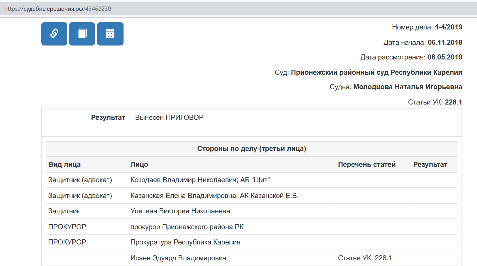Click 'Статьи УК: 228.1' in Исаев row
Viewport: 477px width, 266px height.
click(365, 258)
